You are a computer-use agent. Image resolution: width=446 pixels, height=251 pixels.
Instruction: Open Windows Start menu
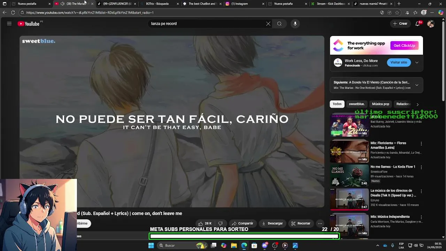151,245
